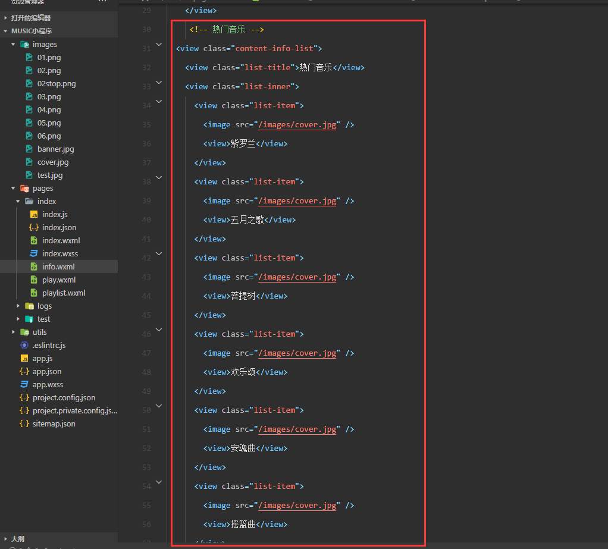Expand the utils folder

[13, 332]
